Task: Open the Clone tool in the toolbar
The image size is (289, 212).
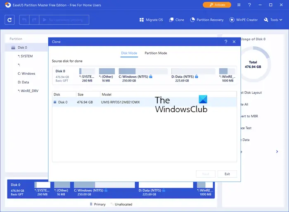Action: point(177,20)
